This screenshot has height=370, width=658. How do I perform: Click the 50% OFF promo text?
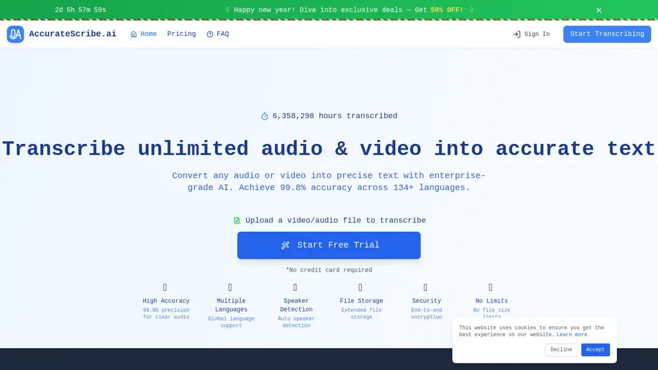pyautogui.click(x=447, y=10)
